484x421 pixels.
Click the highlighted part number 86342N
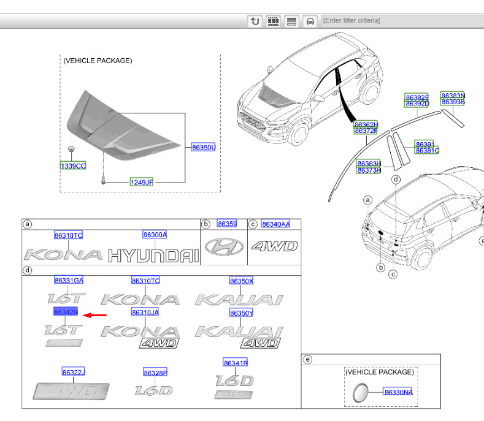point(66,312)
